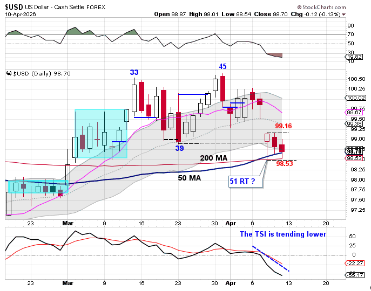Select the '200 MA' text label
Image resolution: width=371 pixels, height=291 pixels.
tap(213, 158)
